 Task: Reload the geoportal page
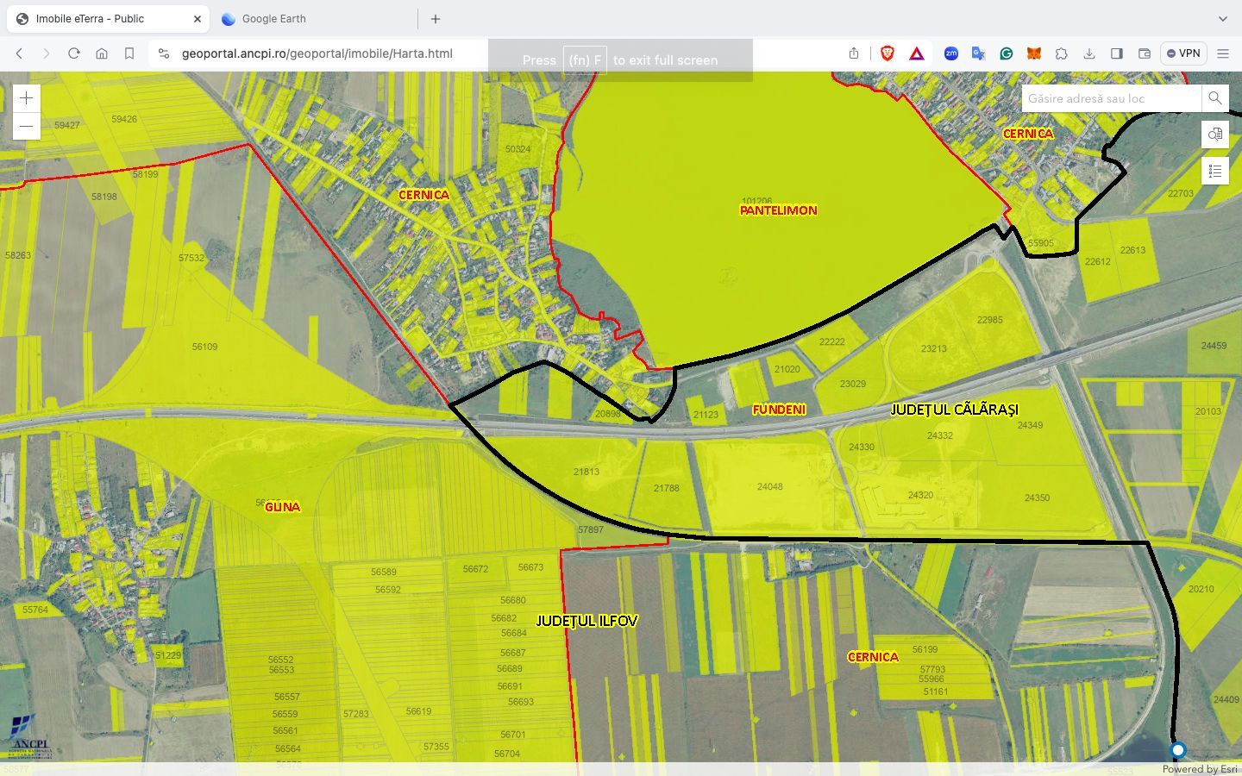pos(74,53)
